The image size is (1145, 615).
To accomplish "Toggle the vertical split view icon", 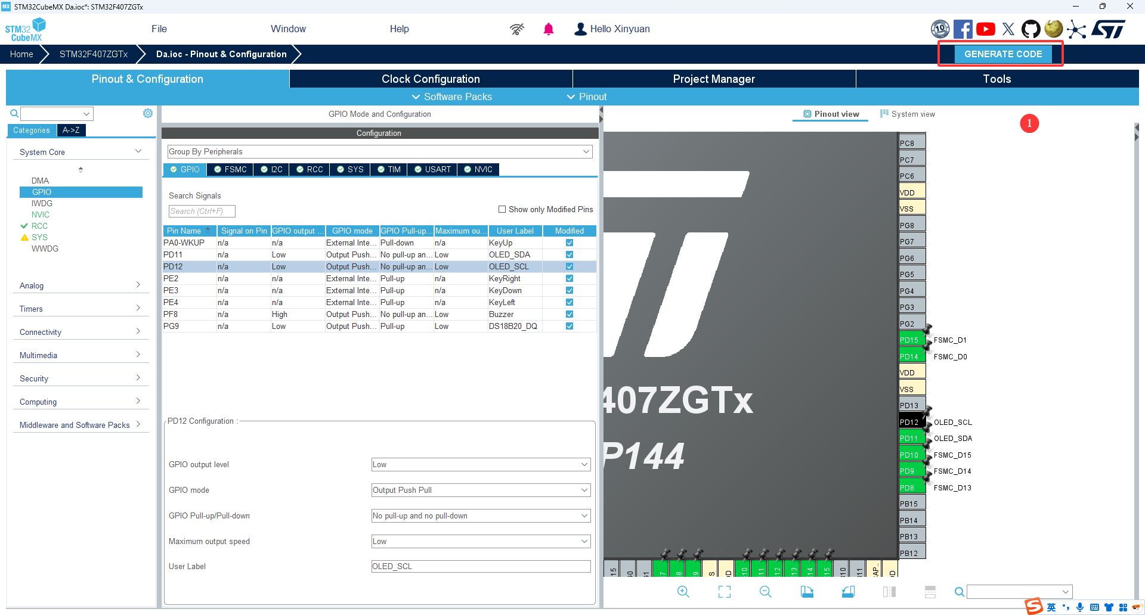I will click(889, 592).
